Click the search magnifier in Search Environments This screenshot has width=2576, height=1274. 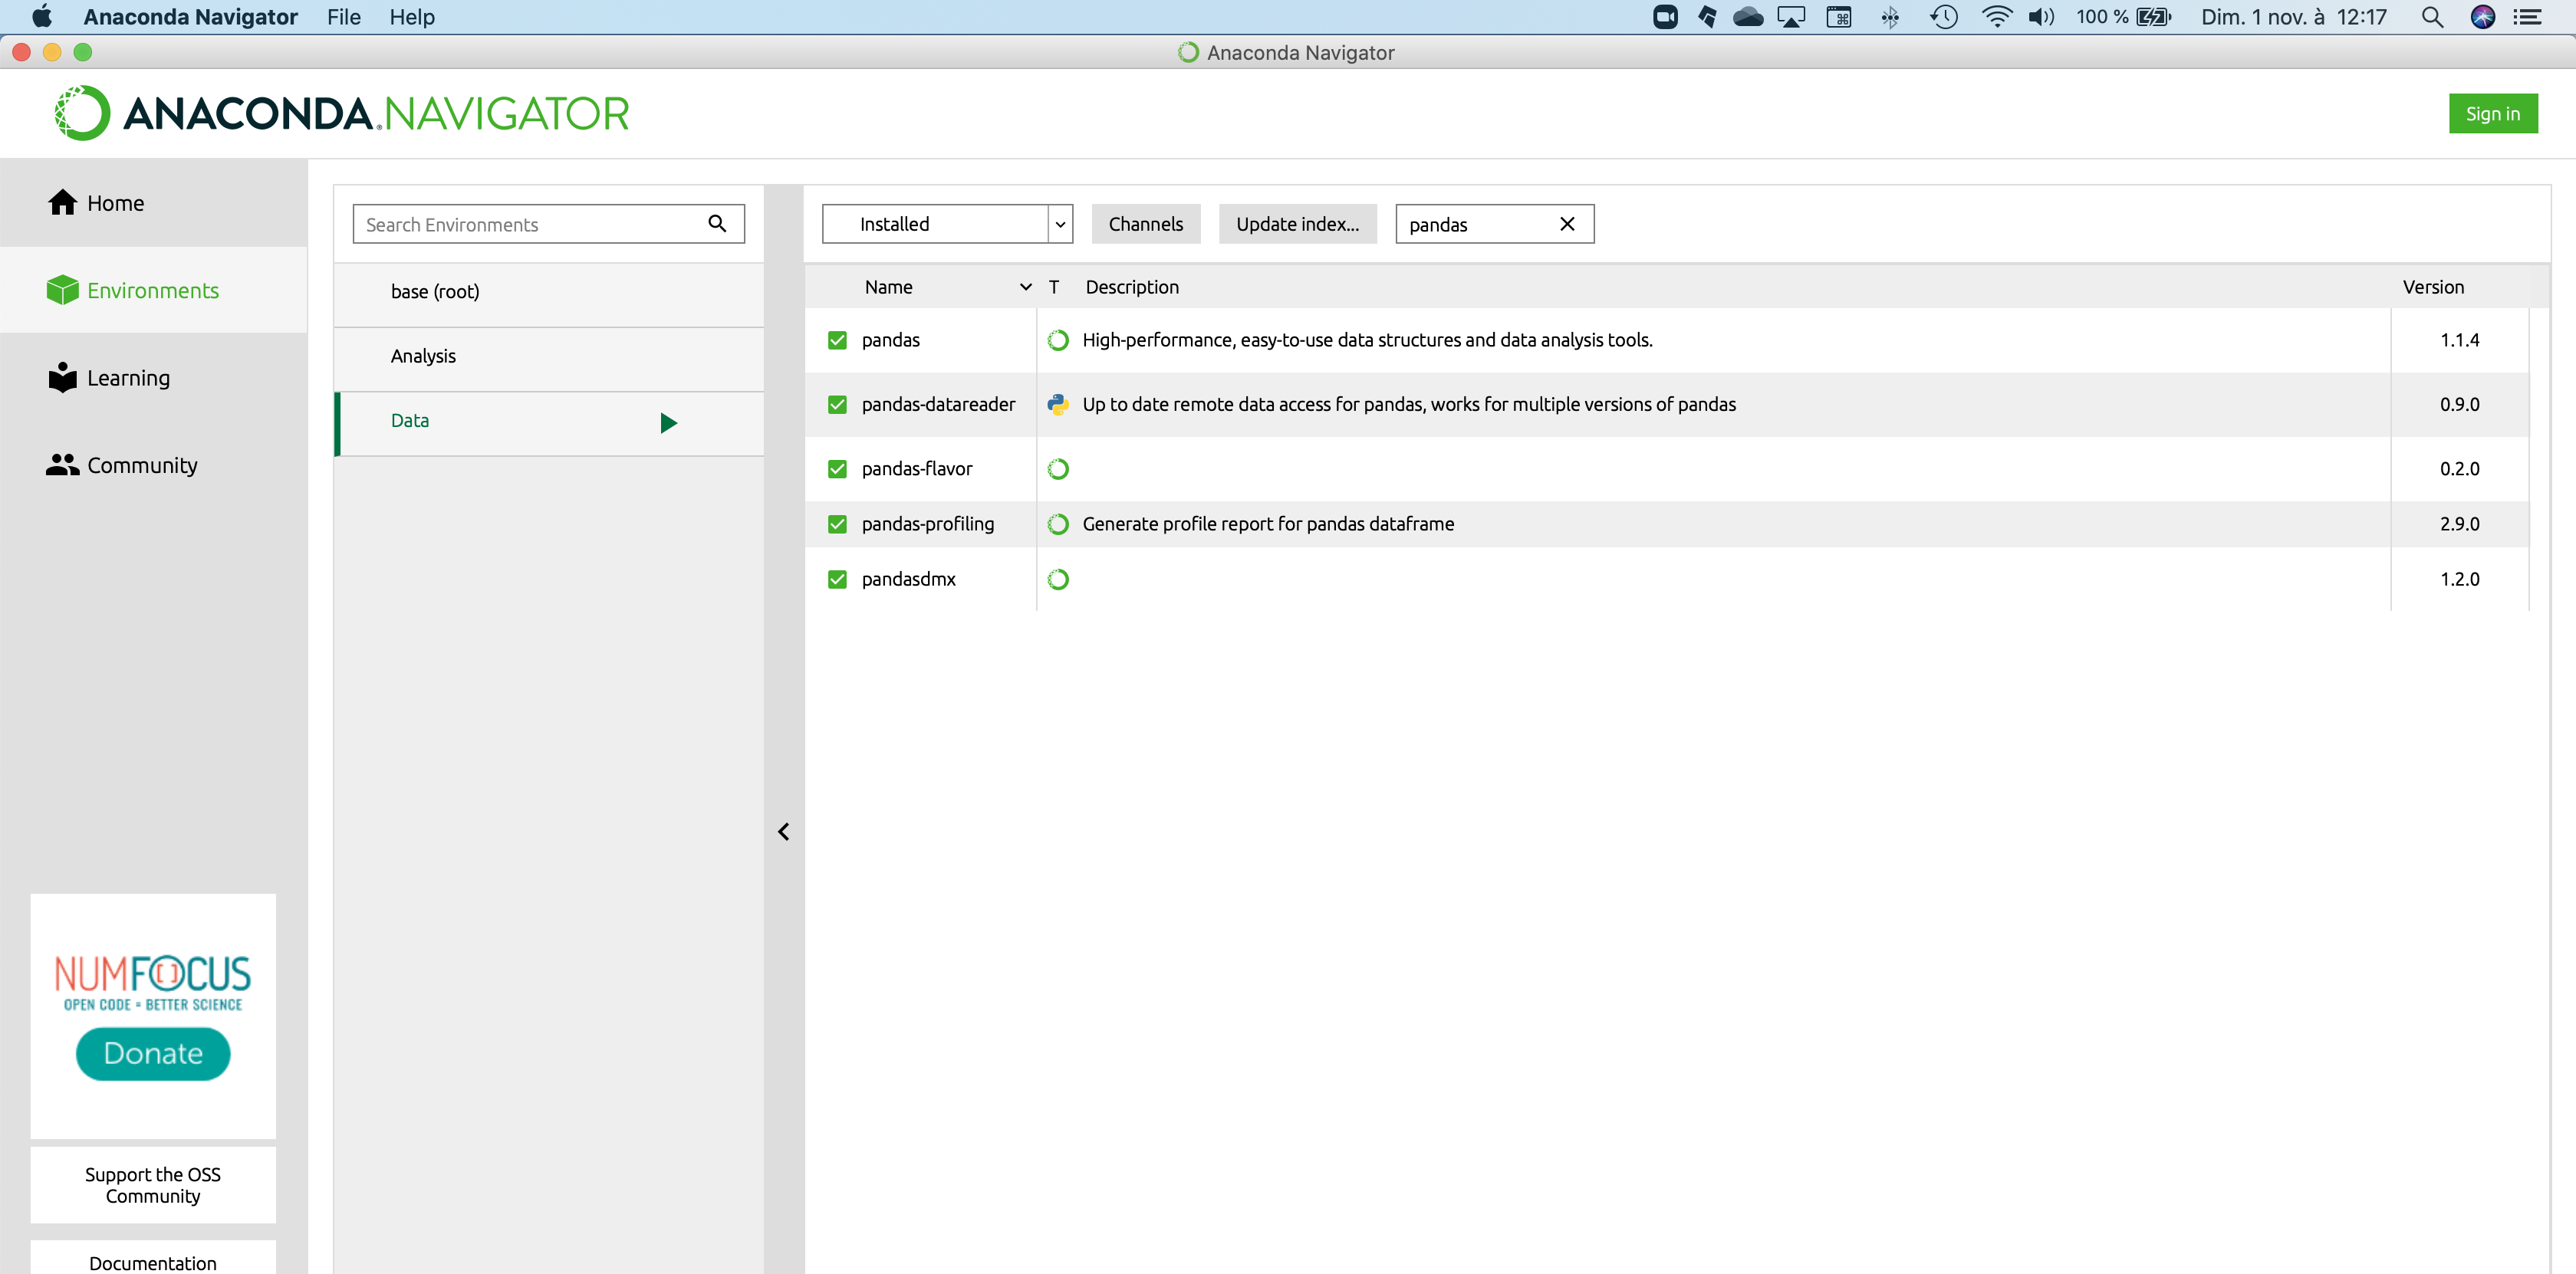717,224
